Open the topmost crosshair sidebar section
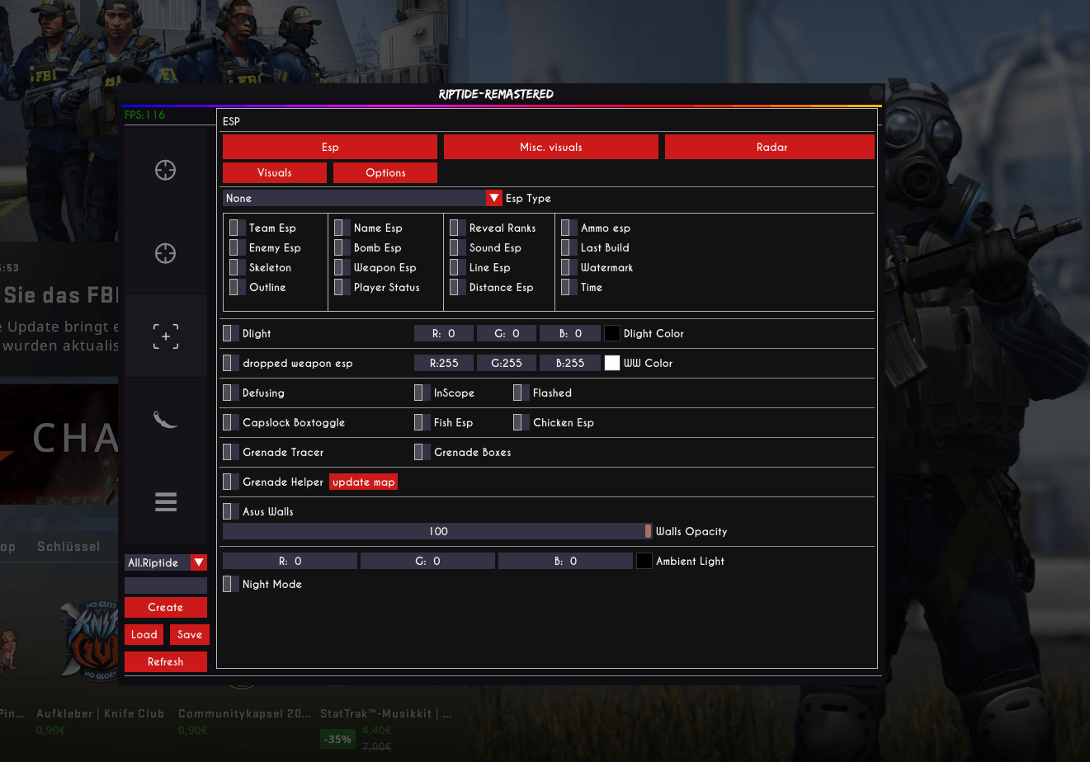This screenshot has height=762, width=1090. (x=166, y=170)
